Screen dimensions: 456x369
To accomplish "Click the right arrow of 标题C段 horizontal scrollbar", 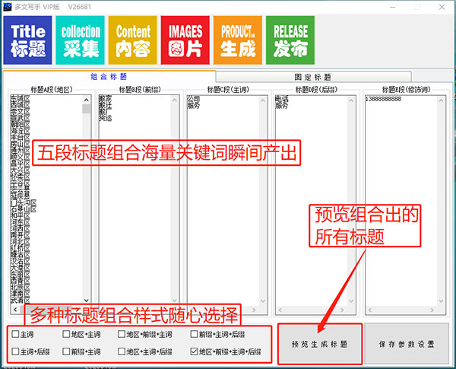I will pos(254,310).
